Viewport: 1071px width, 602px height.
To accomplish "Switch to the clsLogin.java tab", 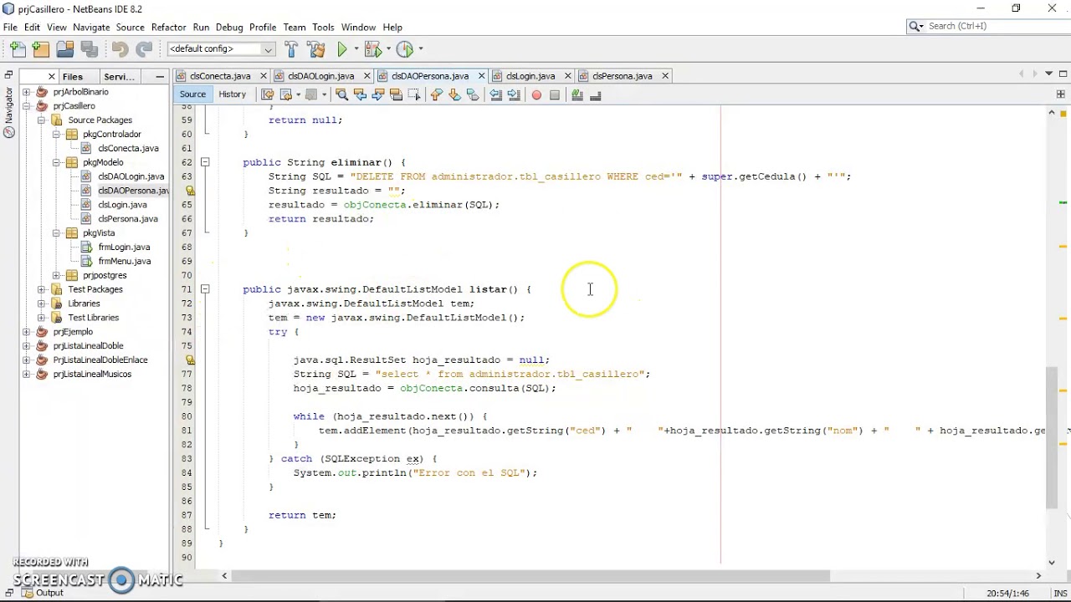I will coord(530,76).
